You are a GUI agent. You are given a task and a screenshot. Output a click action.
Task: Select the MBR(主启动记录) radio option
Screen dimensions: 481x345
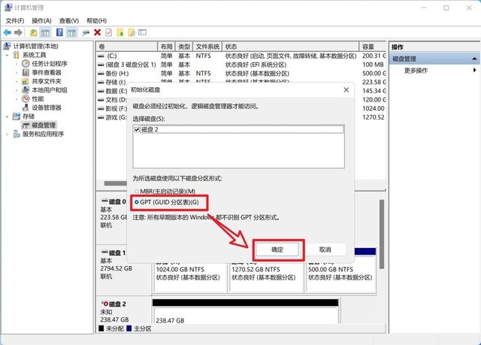(136, 191)
